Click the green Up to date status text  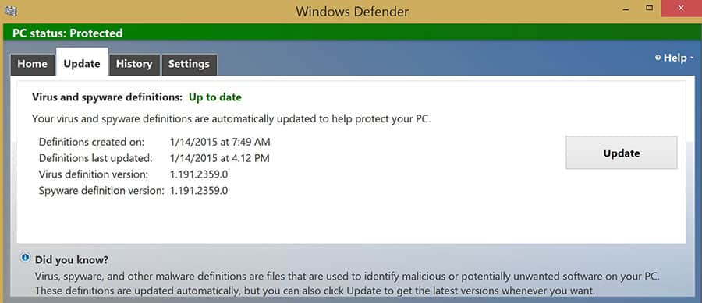(x=215, y=97)
